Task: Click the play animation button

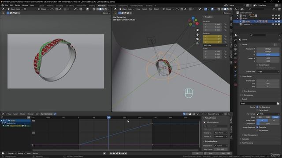Action: [119, 153]
